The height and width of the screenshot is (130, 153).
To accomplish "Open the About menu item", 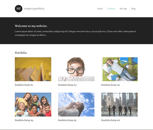I will (x=100, y=9).
